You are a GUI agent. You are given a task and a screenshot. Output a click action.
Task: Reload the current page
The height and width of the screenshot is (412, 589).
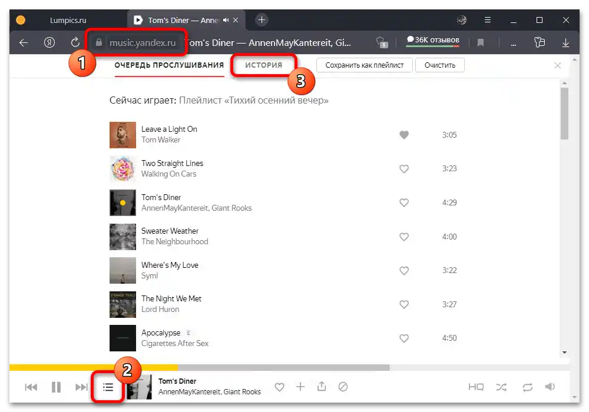click(x=75, y=42)
